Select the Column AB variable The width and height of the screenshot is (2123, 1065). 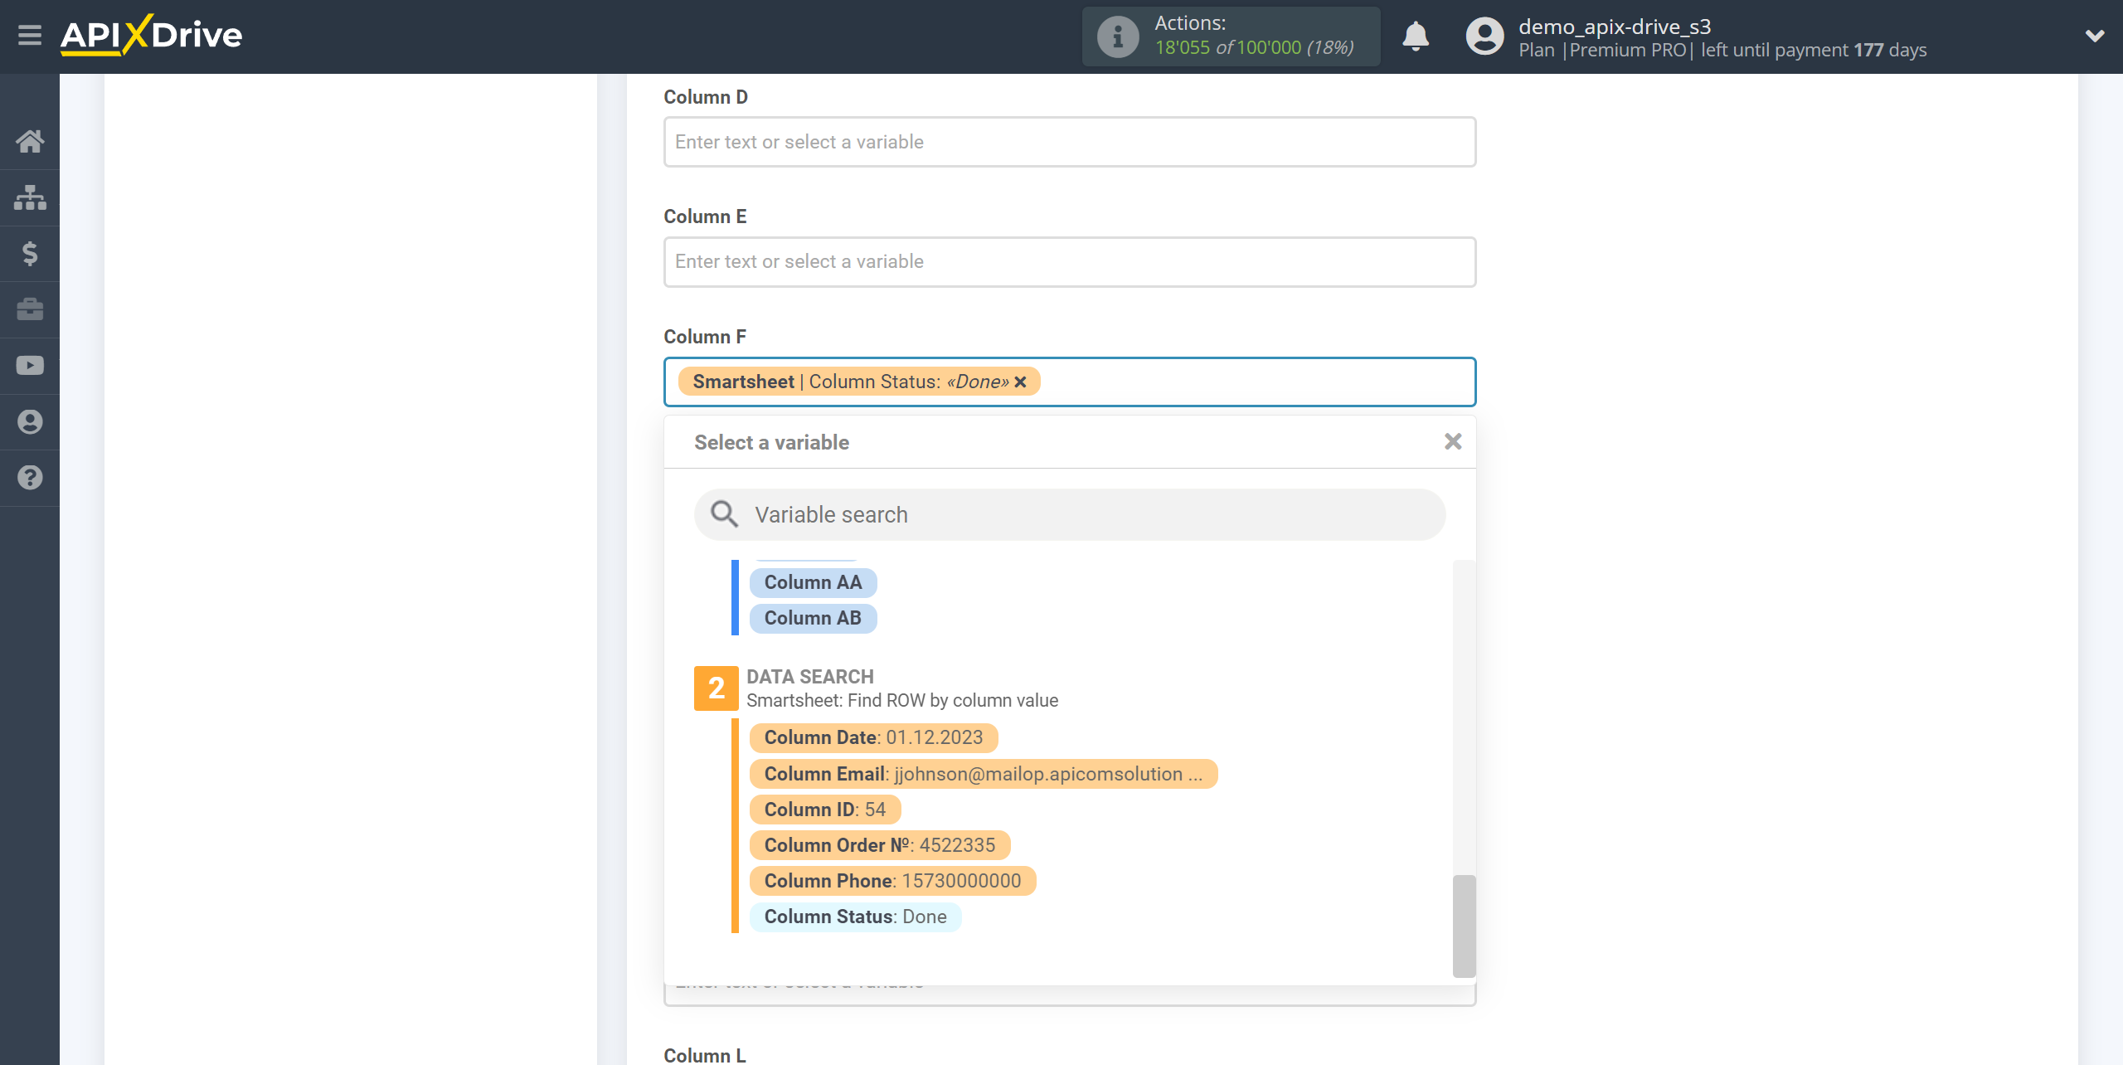813,618
